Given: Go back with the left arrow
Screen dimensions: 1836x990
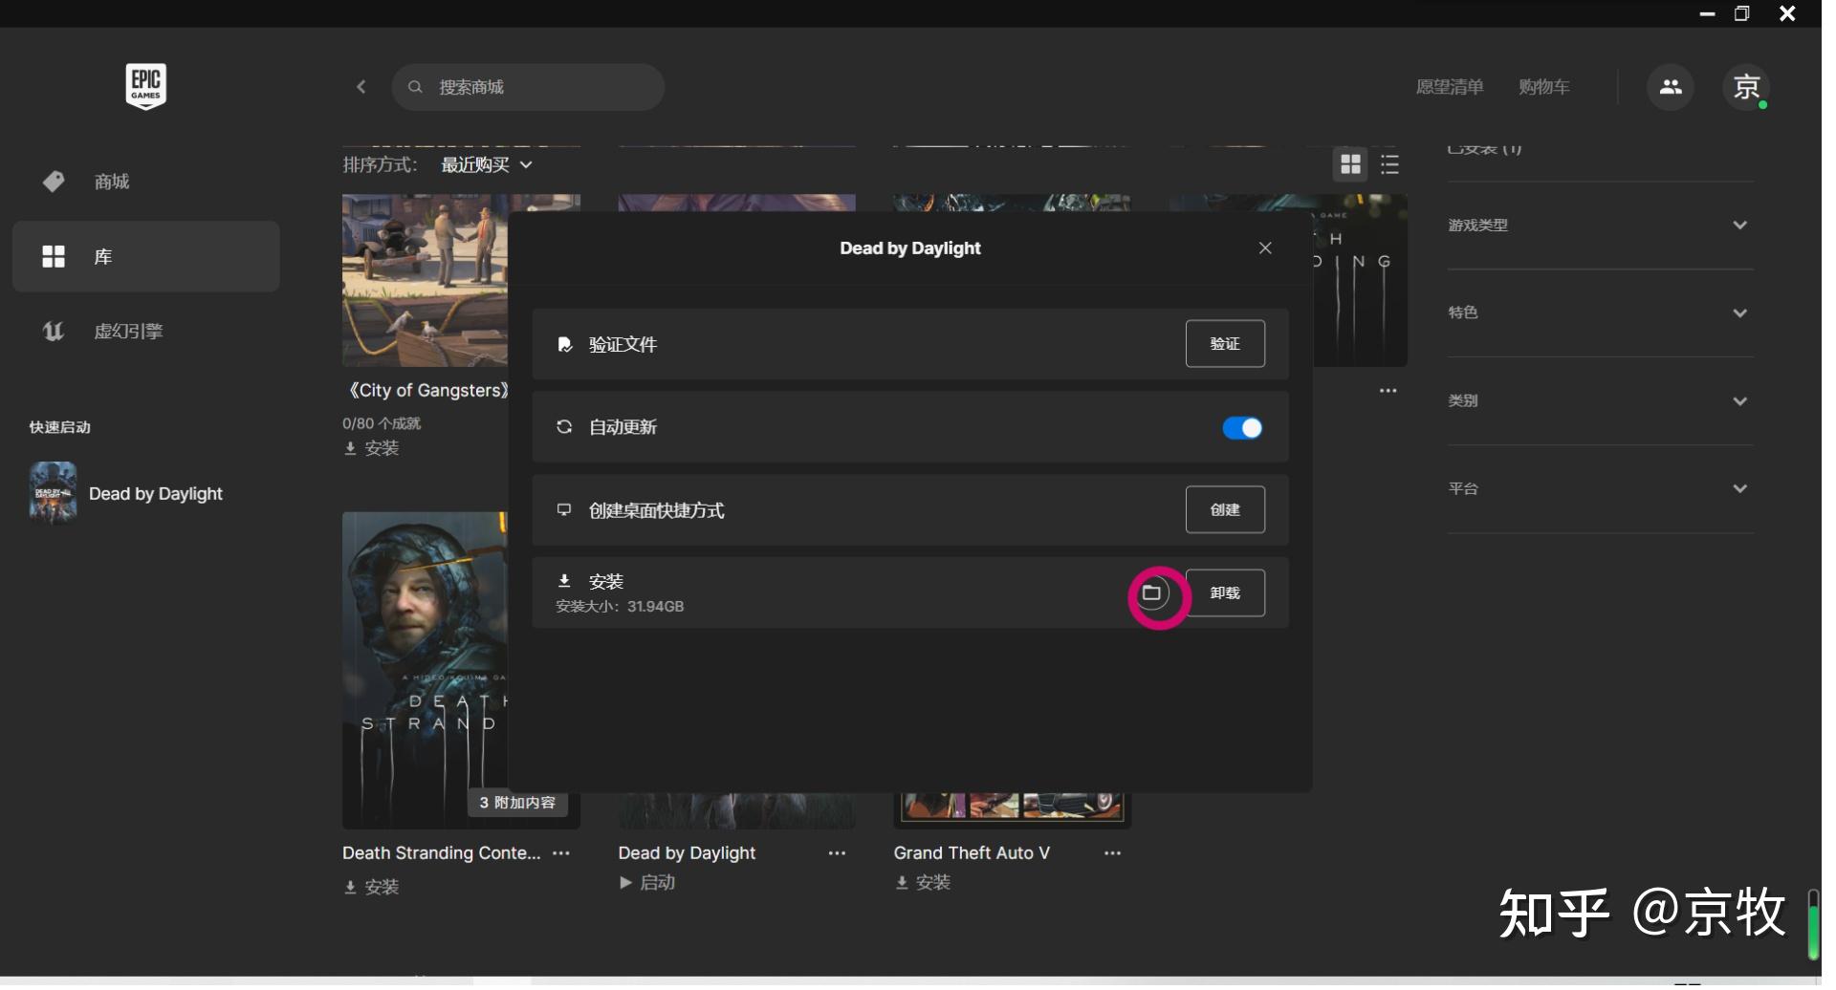Looking at the screenshot, I should 363,88.
